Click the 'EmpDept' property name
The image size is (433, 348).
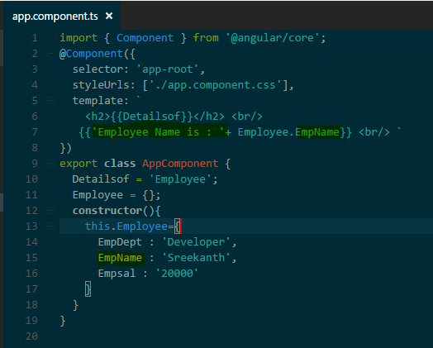click(120, 242)
